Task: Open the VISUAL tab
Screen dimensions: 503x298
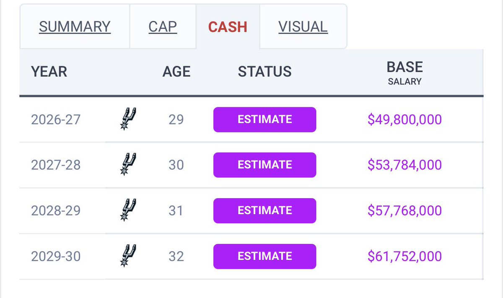Action: click(303, 27)
